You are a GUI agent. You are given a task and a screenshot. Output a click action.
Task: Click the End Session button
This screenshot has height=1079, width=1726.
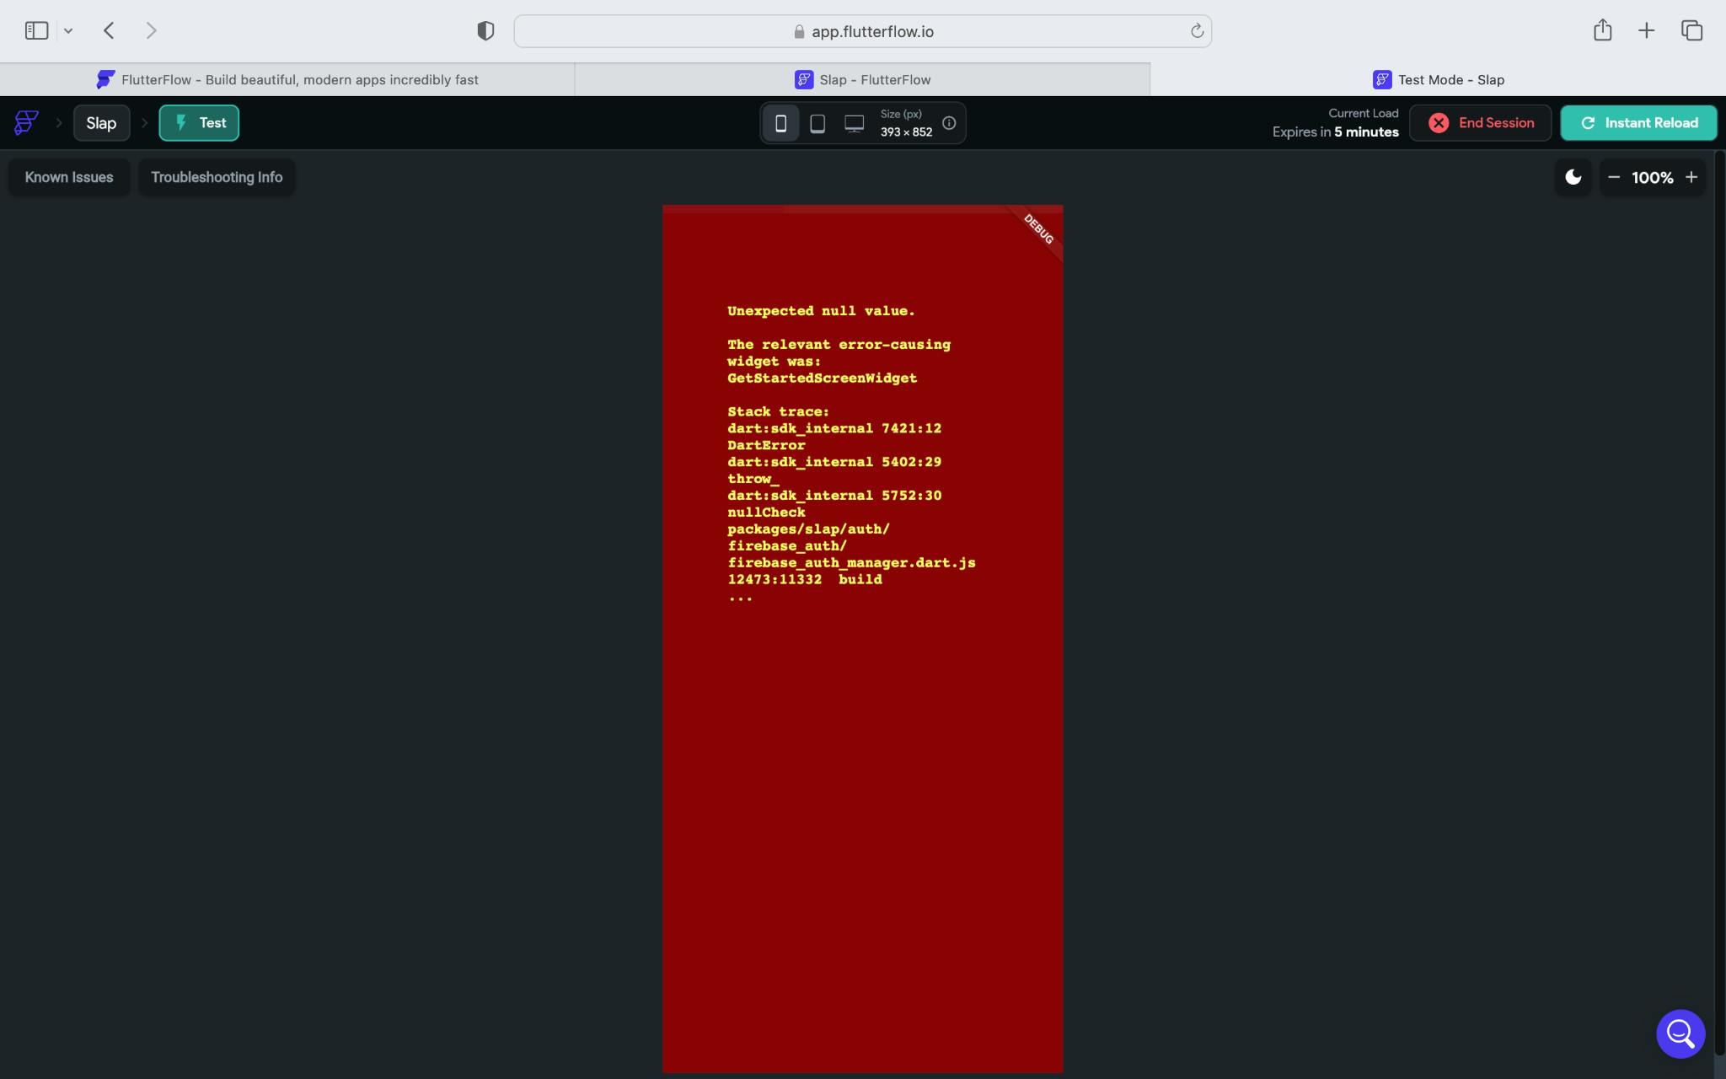(1480, 123)
